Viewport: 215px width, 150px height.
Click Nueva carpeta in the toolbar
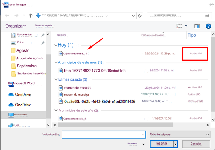click(x=43, y=26)
